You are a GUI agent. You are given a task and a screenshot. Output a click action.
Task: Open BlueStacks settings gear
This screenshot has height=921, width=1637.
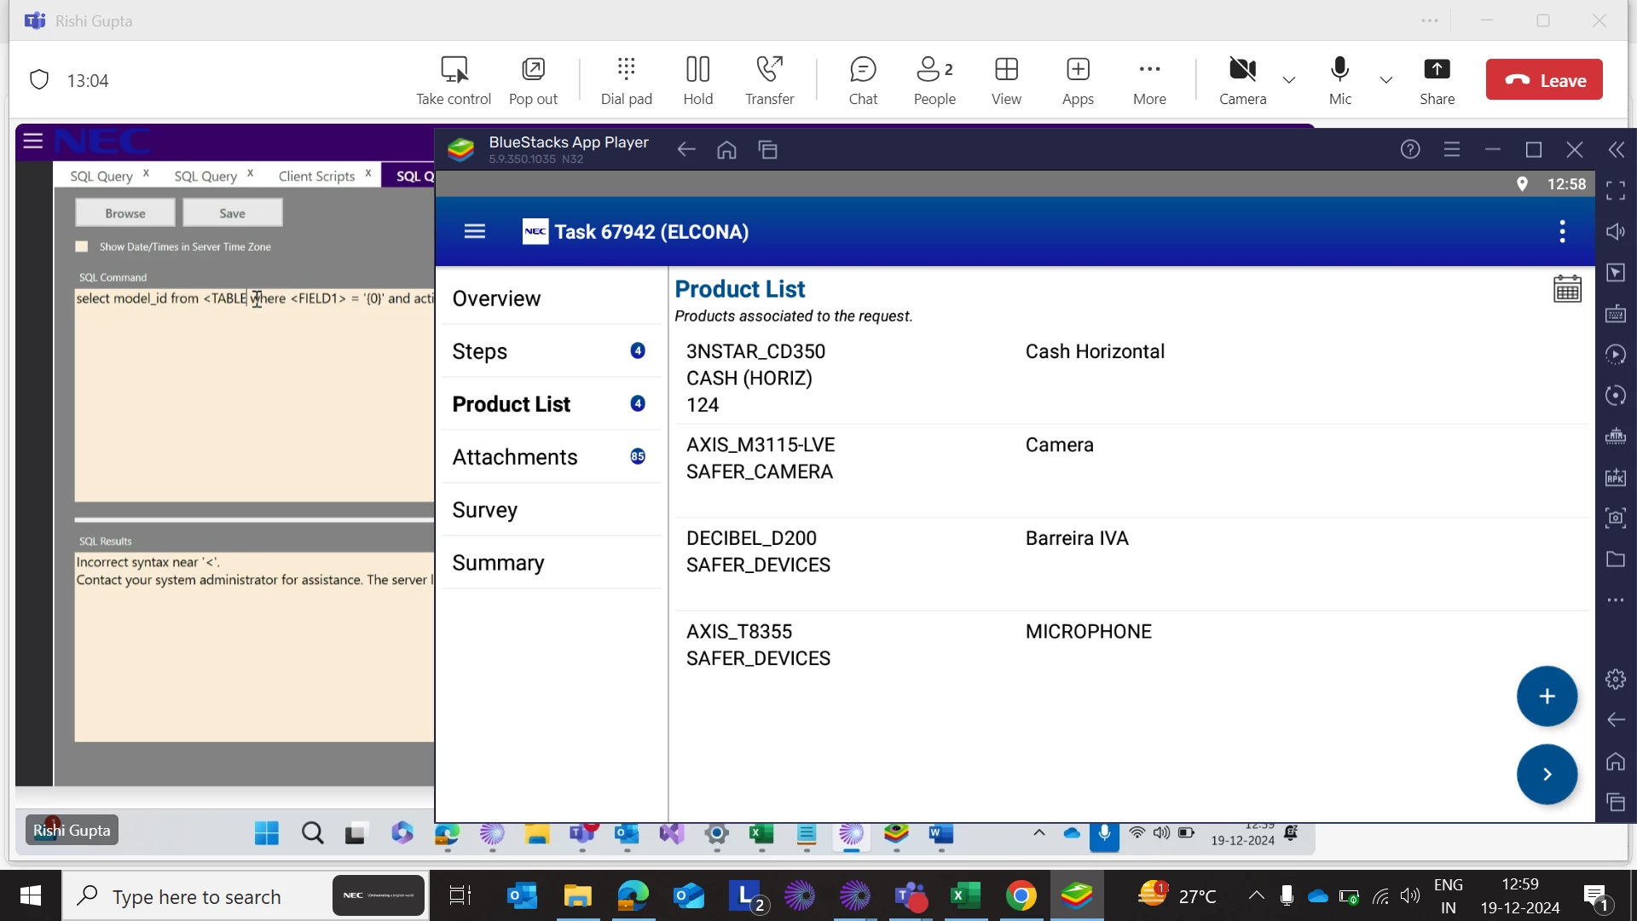(x=1616, y=680)
